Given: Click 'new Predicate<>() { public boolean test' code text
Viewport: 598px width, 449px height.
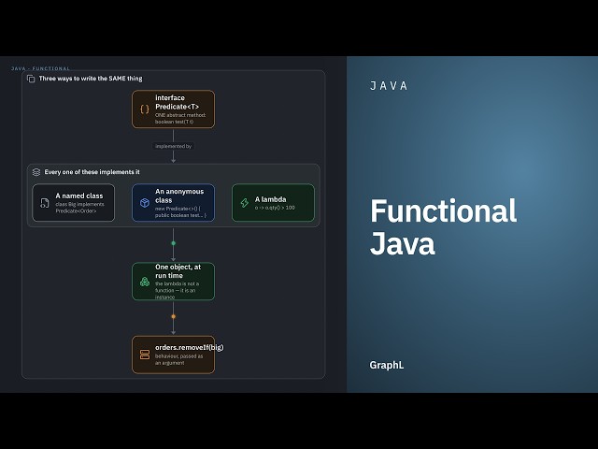Looking at the screenshot, I should click(x=180, y=212).
